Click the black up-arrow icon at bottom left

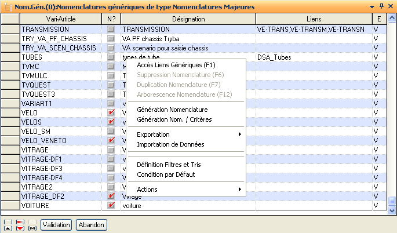tap(8, 228)
